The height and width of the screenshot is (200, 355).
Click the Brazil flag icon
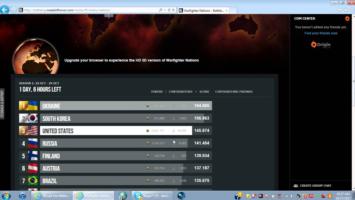coord(33,181)
